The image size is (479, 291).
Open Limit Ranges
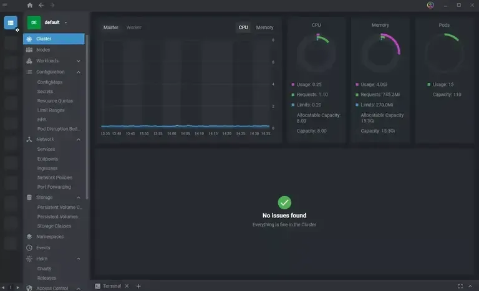click(51, 110)
